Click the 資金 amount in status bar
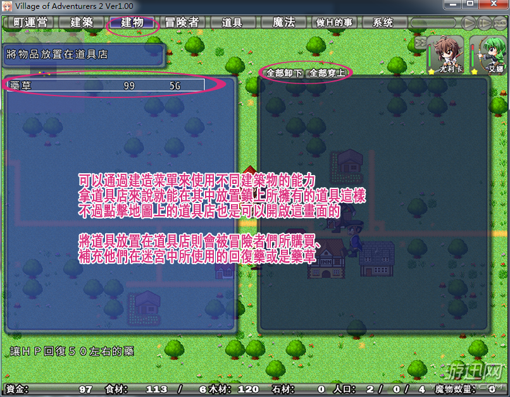The height and width of the screenshot is (397, 510). pos(85,389)
